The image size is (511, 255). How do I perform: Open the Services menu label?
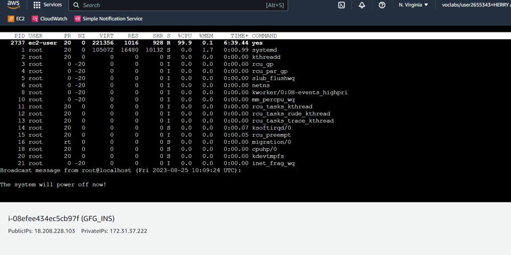(53, 5)
